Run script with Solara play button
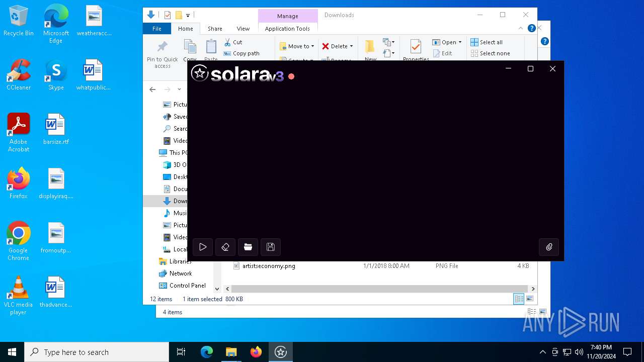The image size is (644, 362). pos(203,247)
